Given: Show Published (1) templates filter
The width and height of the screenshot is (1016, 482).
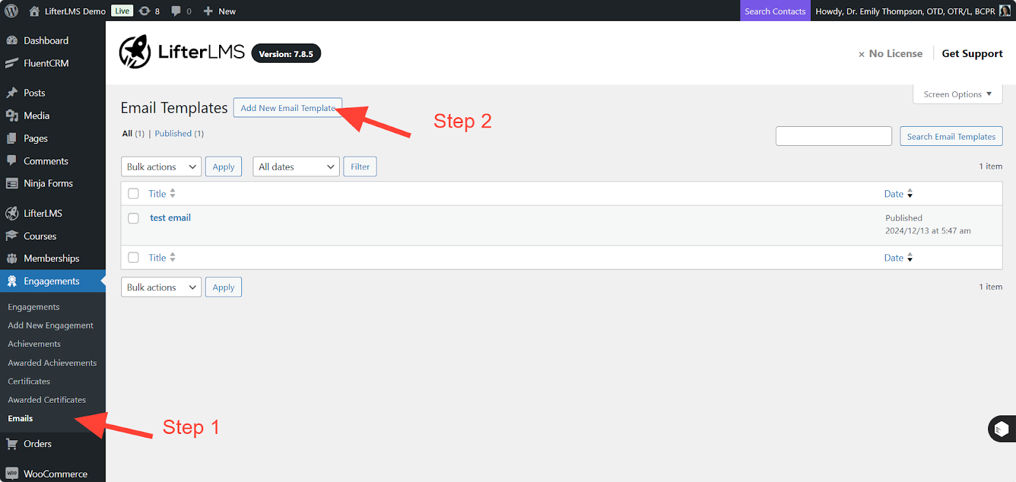Looking at the screenshot, I should click(179, 133).
